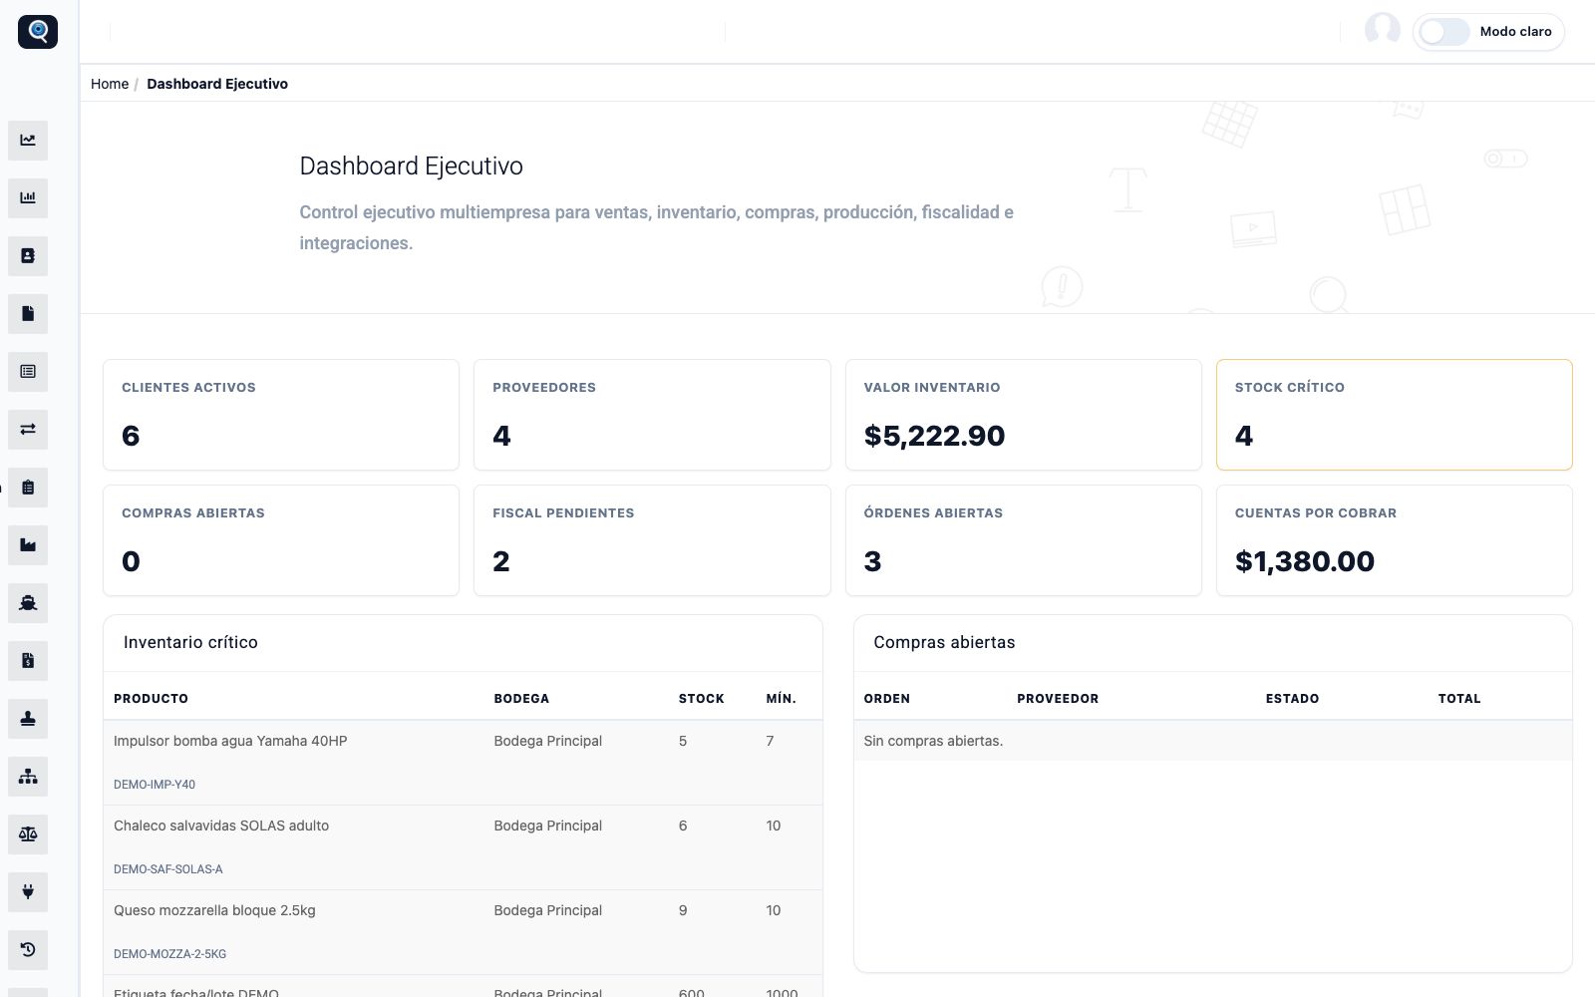Open the stamp sidebar icon
The height and width of the screenshot is (997, 1595).
pos(28,719)
